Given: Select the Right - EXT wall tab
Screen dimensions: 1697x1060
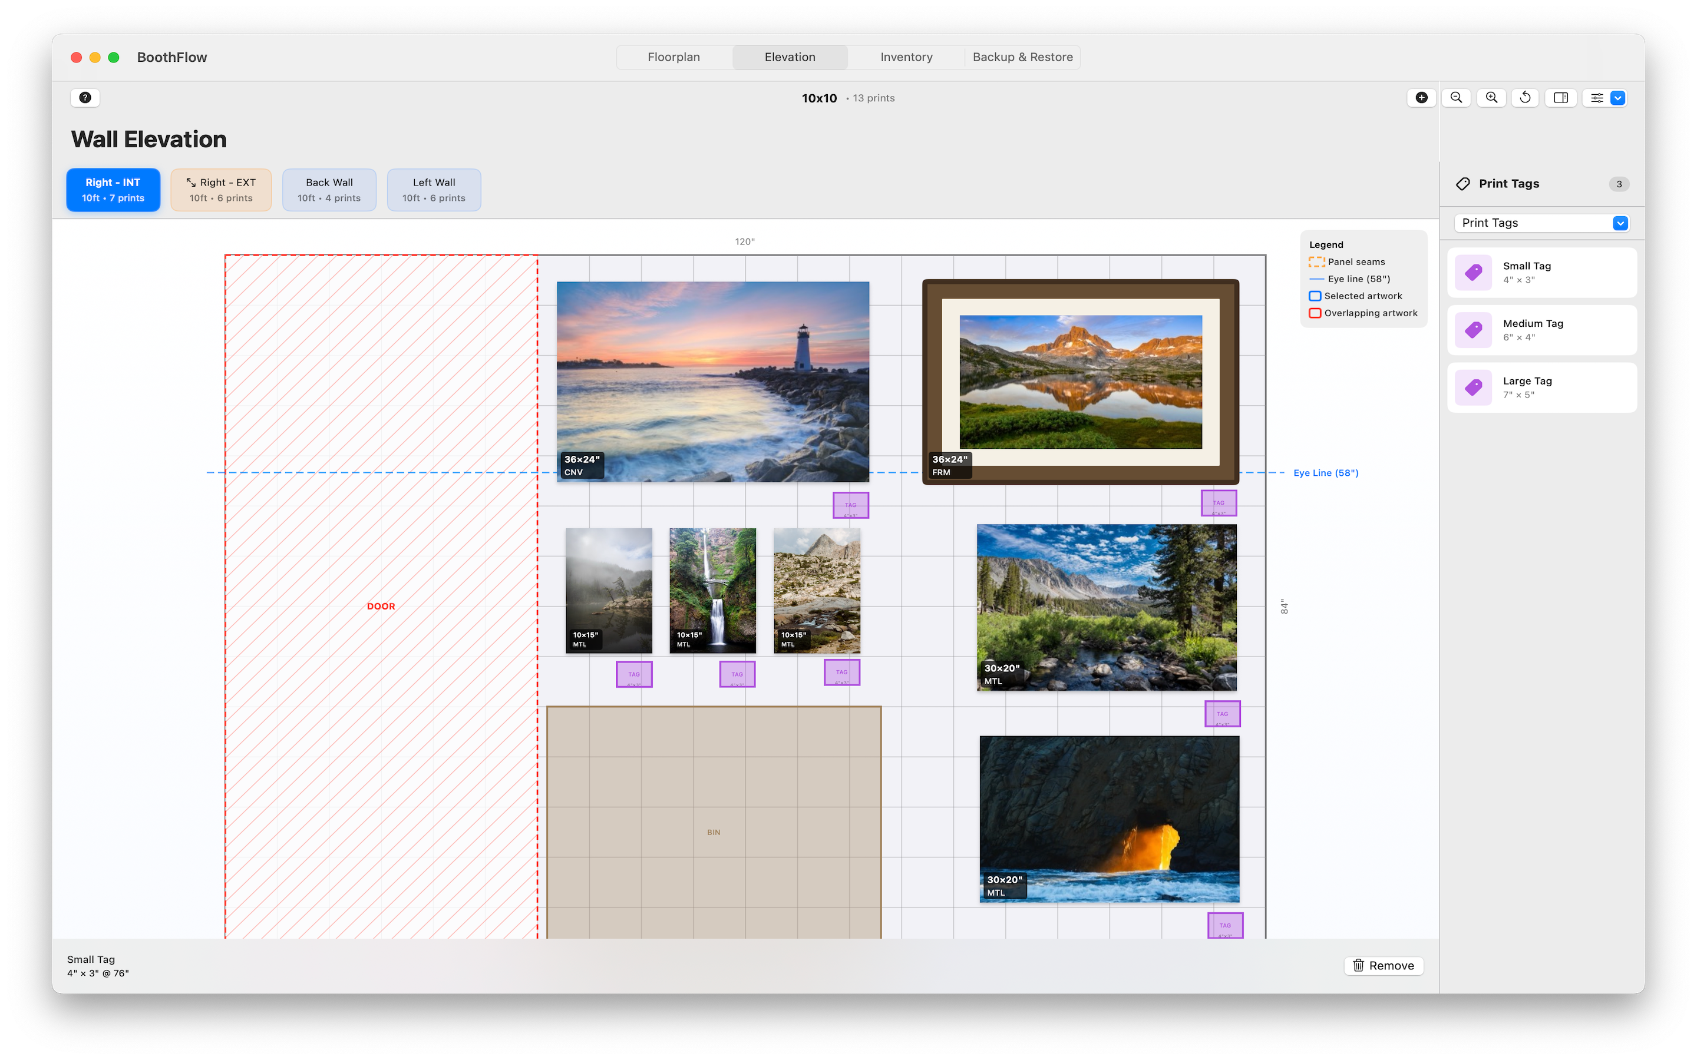Looking at the screenshot, I should click(221, 189).
